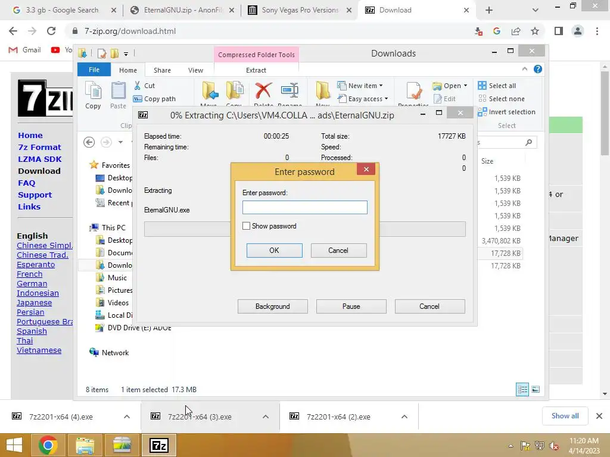Open options for 7z2201-x64 (2).exe download
The image size is (610, 457).
pos(404,417)
